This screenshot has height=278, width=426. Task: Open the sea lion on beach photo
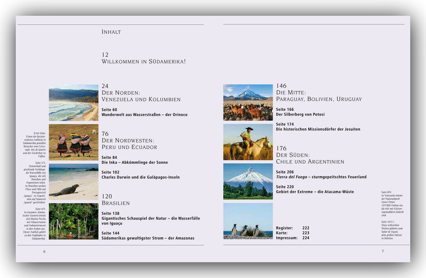coord(73,181)
